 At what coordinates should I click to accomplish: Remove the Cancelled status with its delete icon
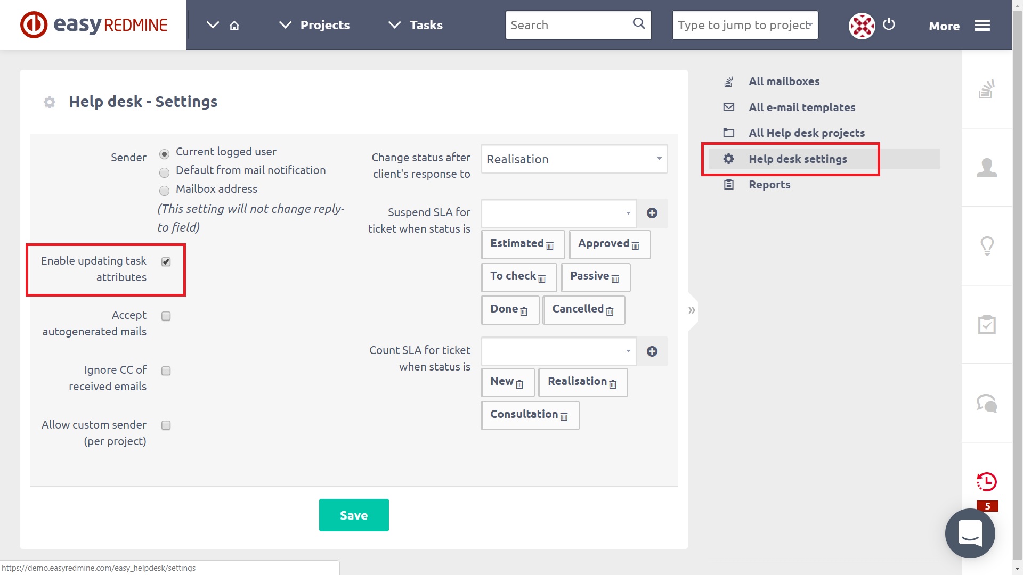[610, 311]
